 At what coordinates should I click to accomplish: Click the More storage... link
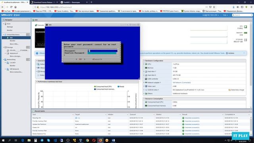pyautogui.click(x=15, y=56)
